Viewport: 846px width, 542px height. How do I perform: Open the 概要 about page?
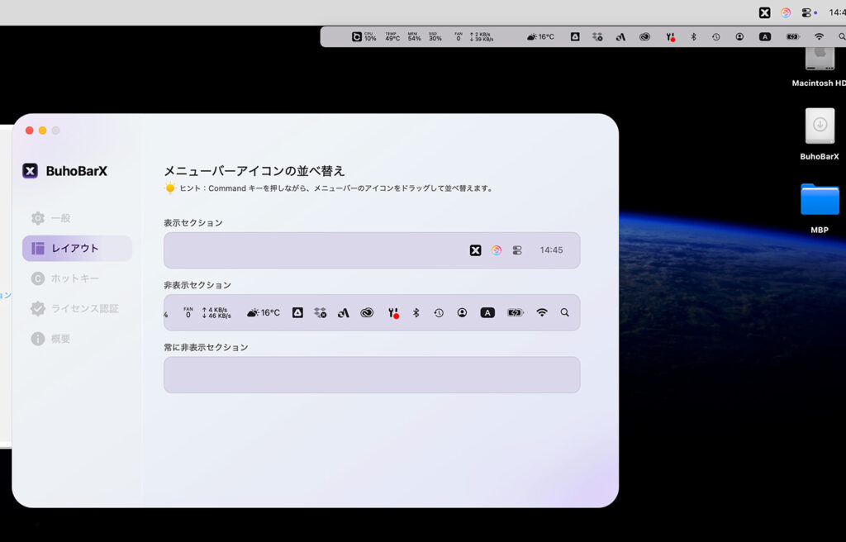tap(60, 339)
